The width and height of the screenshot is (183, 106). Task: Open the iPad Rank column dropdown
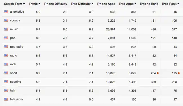click(178, 4)
